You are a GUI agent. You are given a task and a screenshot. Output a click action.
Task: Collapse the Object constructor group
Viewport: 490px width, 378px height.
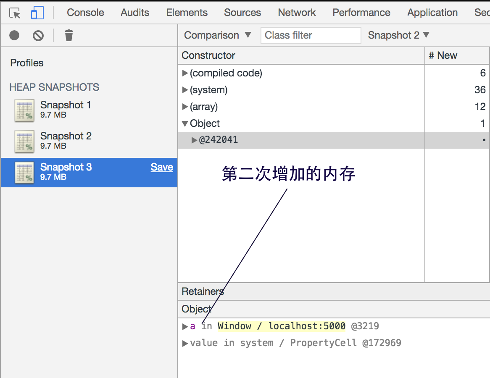pos(185,123)
